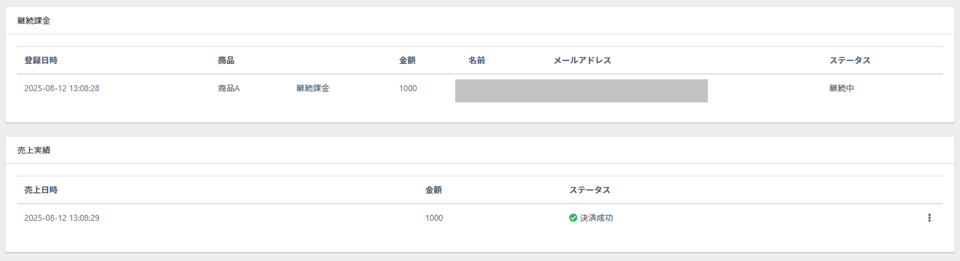Click the subscription ステータス column header

point(850,60)
